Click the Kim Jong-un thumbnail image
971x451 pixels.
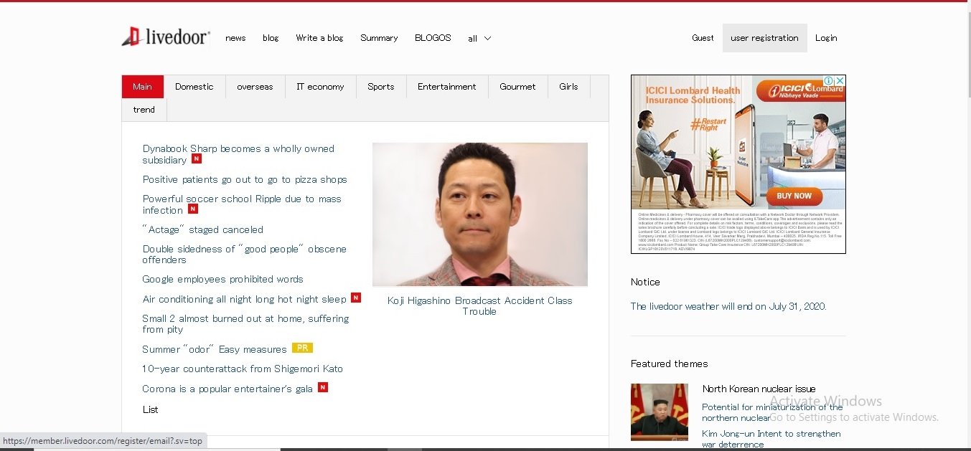pyautogui.click(x=660, y=412)
